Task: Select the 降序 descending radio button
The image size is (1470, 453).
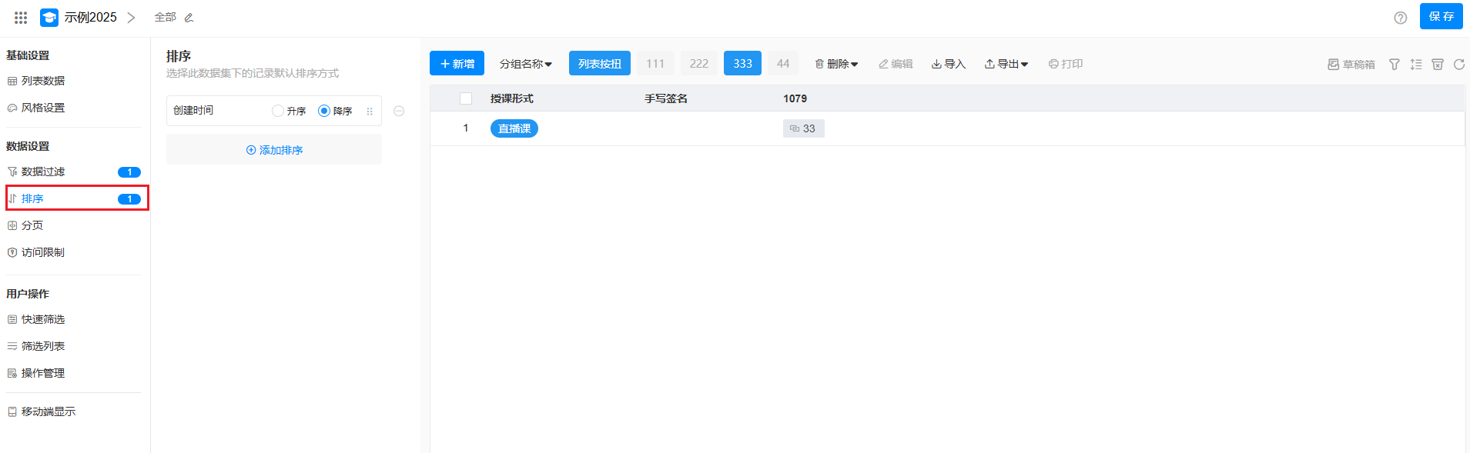Action: tap(324, 111)
